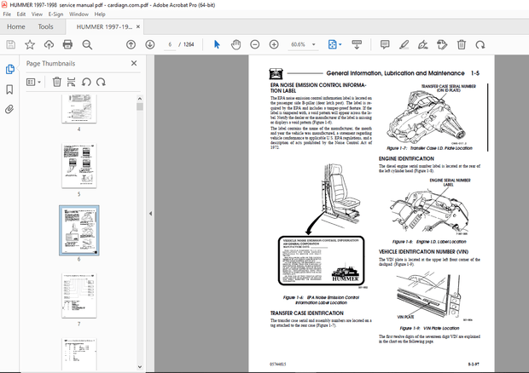
Task: Open the Page Thumbnails sidebar icon
Action: point(9,69)
